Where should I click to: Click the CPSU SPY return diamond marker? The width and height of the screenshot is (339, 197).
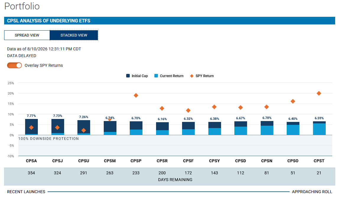click(84, 130)
